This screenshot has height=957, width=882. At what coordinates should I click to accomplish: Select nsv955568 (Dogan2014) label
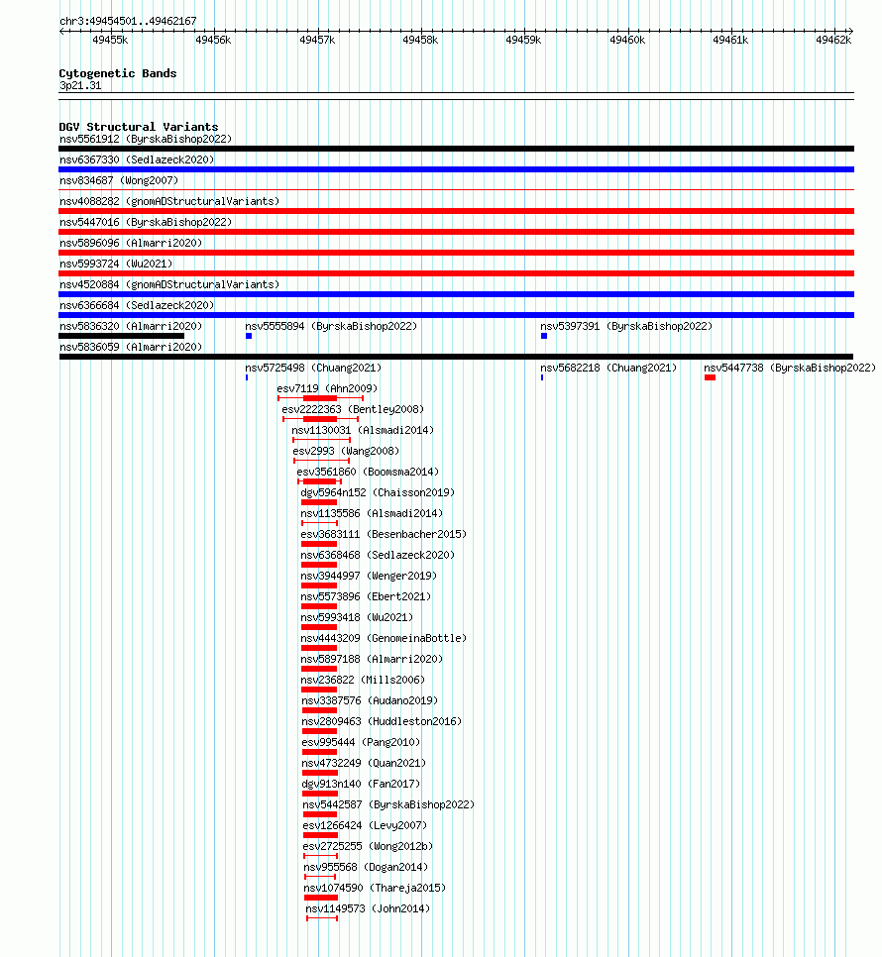(367, 866)
